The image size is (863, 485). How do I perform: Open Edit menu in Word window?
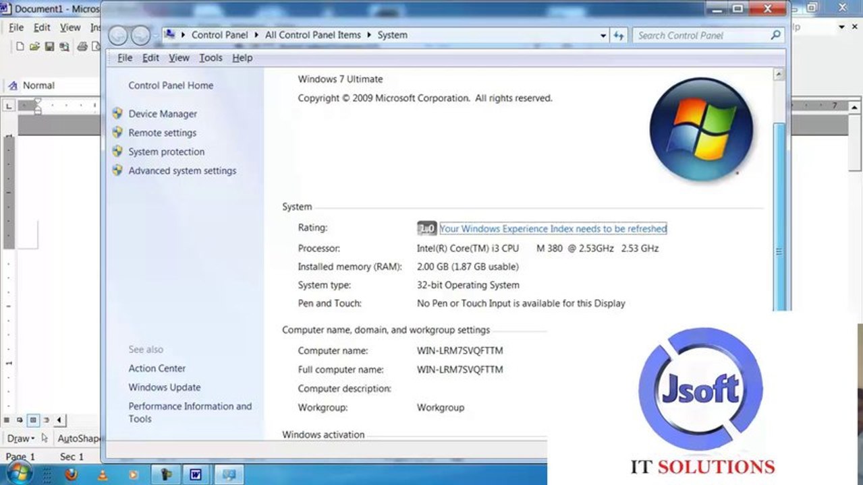(x=42, y=28)
